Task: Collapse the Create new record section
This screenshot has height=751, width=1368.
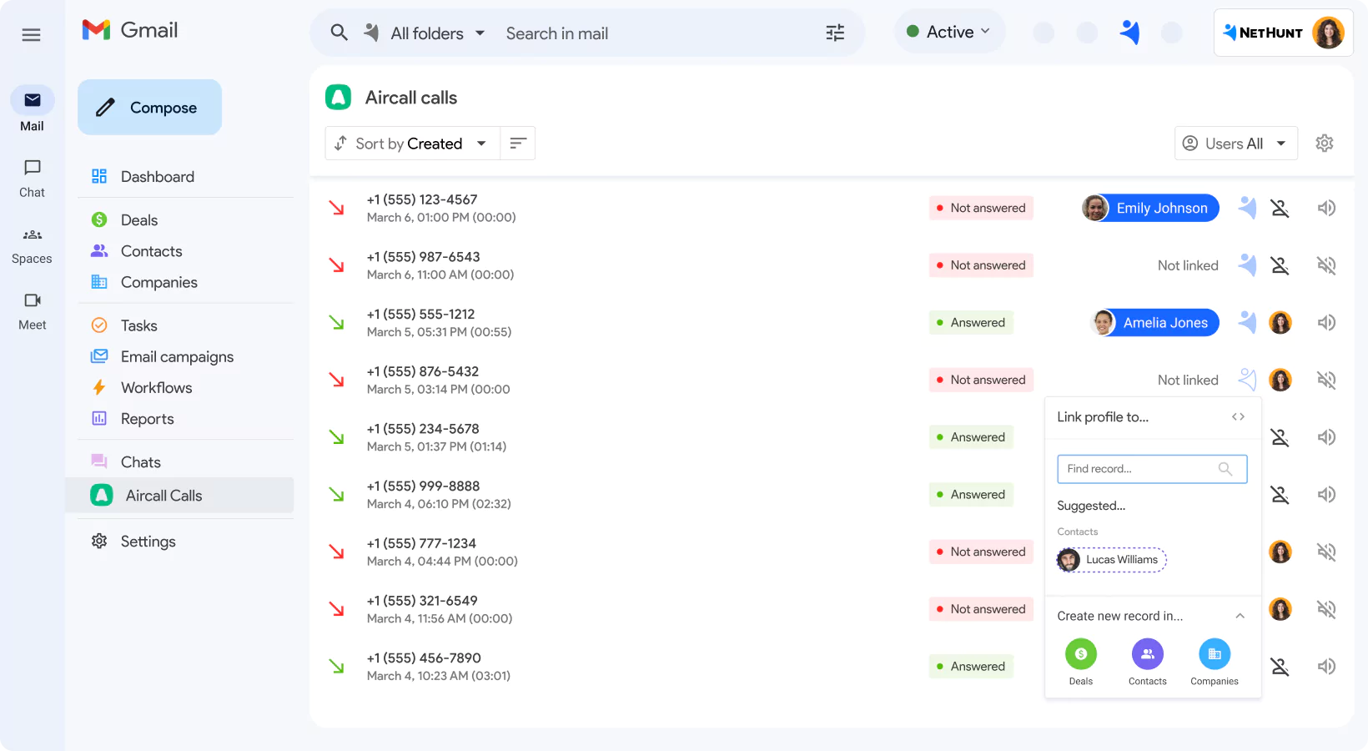Action: 1240,615
